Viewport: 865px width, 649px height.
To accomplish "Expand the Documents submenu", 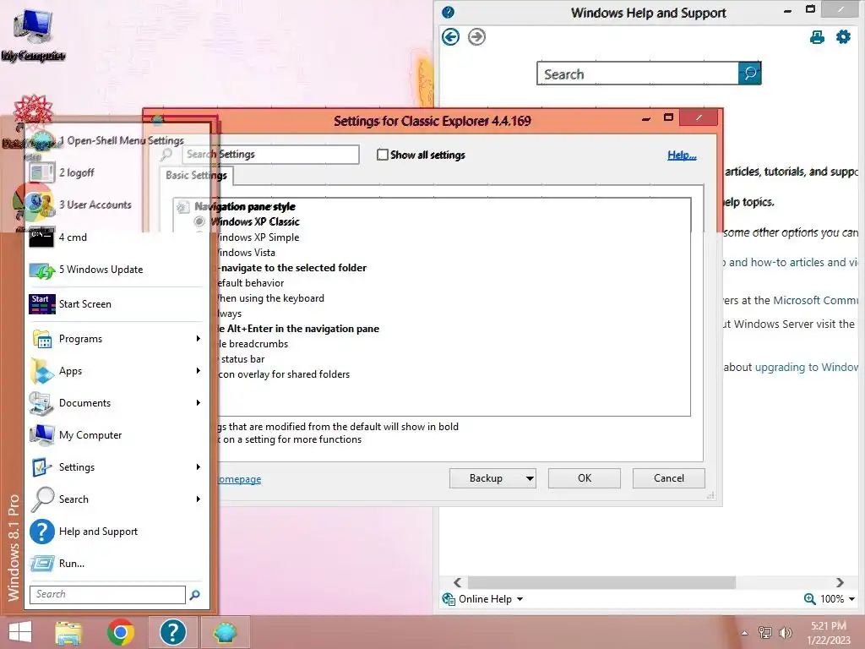I will pos(198,402).
